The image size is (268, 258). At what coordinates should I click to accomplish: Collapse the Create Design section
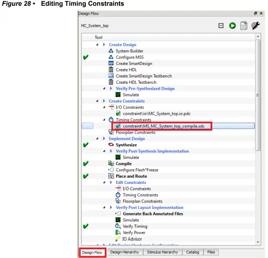coord(97,45)
